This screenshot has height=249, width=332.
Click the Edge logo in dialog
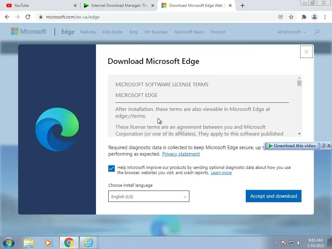point(57,129)
